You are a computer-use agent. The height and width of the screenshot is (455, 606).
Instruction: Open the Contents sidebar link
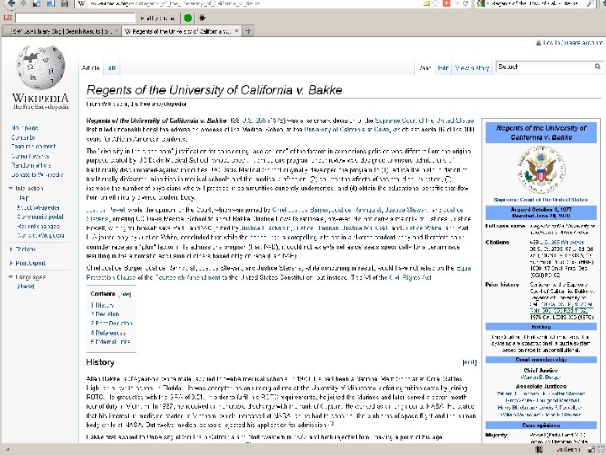point(24,137)
